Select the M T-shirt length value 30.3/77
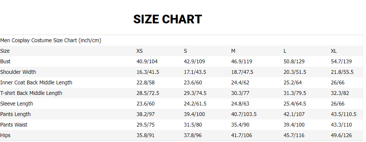The image size is (366, 142). [x=240, y=93]
